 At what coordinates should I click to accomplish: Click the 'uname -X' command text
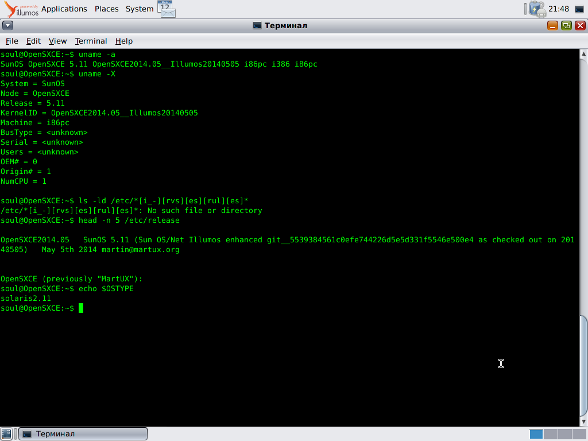[96, 74]
